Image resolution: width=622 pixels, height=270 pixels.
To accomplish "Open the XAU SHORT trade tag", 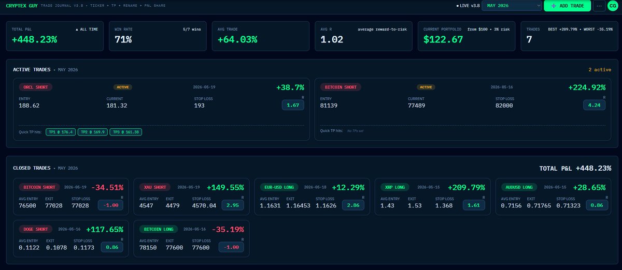I will point(156,187).
